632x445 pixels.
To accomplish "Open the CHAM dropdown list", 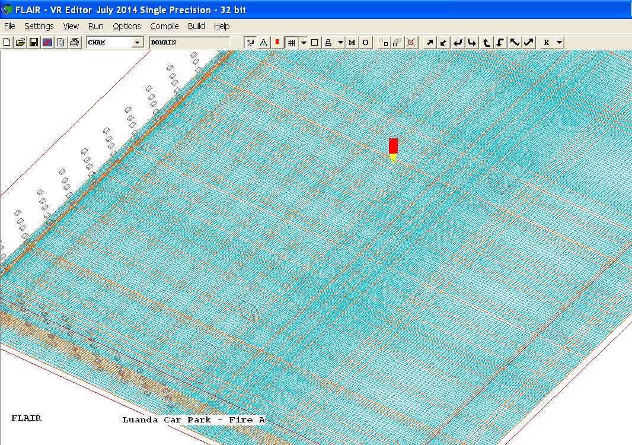I will pos(138,43).
